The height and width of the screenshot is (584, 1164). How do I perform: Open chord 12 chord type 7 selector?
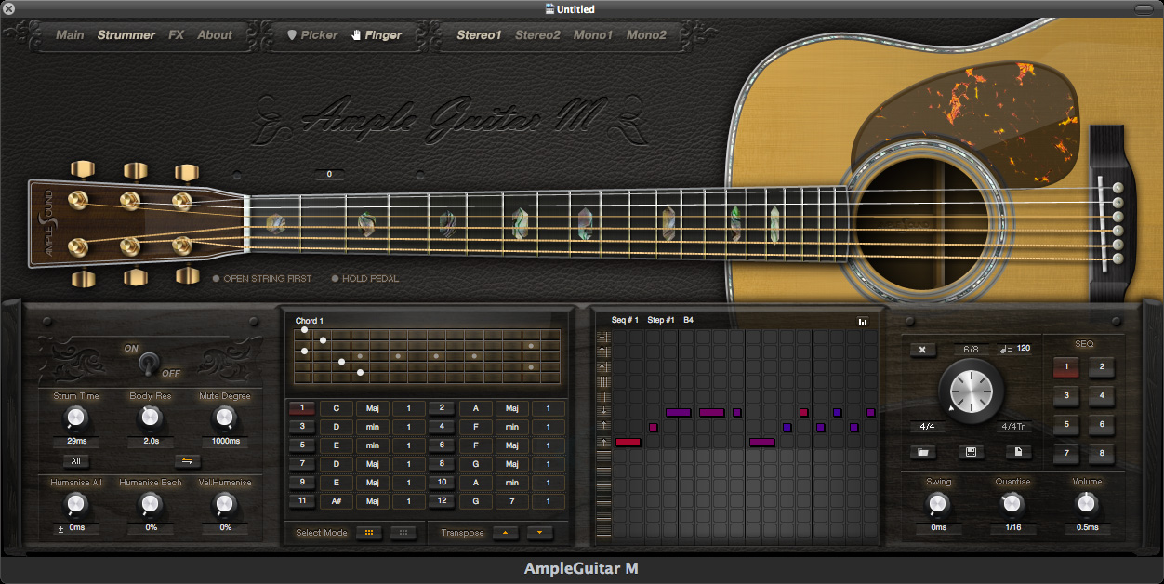click(x=512, y=501)
